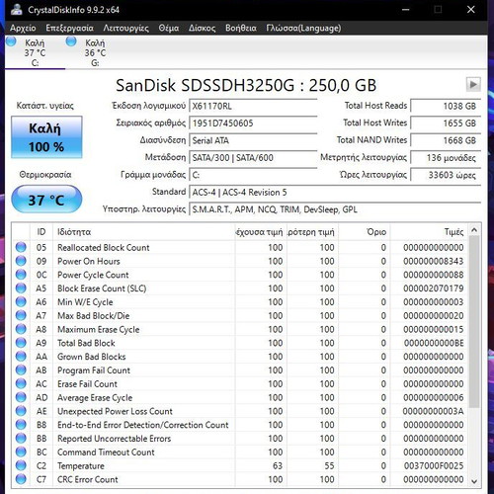The image size is (494, 494).
Task: Click status dot for Maximum Erase Cycle
Action: pyautogui.click(x=21, y=329)
